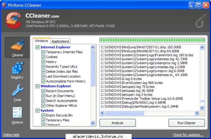Image resolution: width=211 pixels, height=139 pixels.
Task: Open the Options checklist icon
Action: [x=17, y=113]
